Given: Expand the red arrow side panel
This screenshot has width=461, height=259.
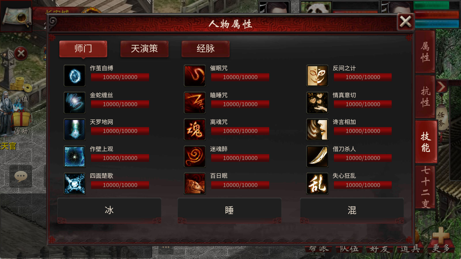Looking at the screenshot, I should (x=441, y=86).
